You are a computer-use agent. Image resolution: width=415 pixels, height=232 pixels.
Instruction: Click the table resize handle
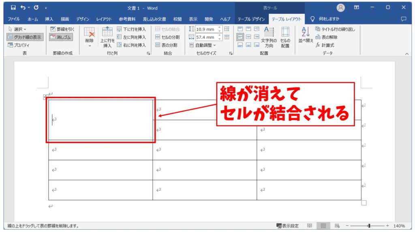(364, 203)
